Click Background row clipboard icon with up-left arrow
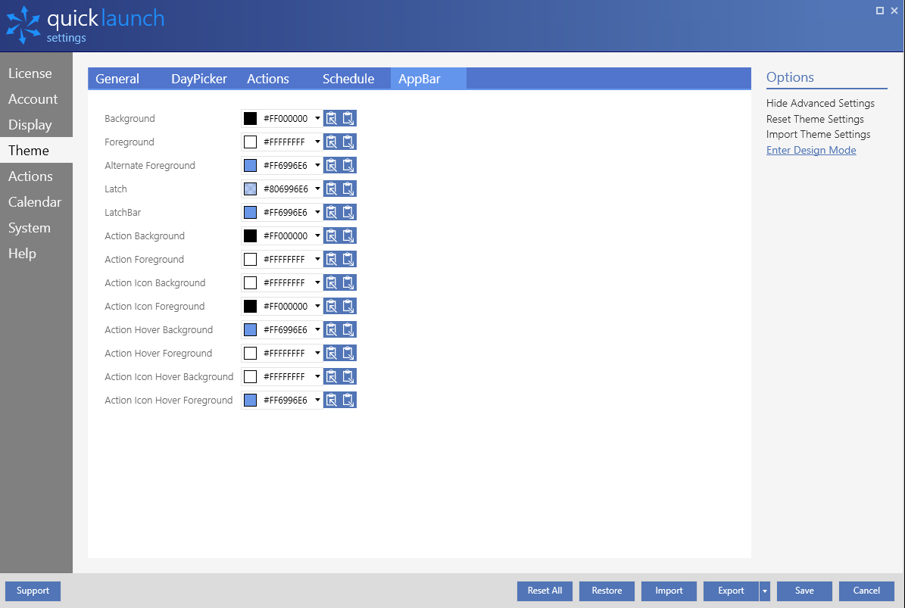Screen dimensions: 905x608 [x=331, y=118]
